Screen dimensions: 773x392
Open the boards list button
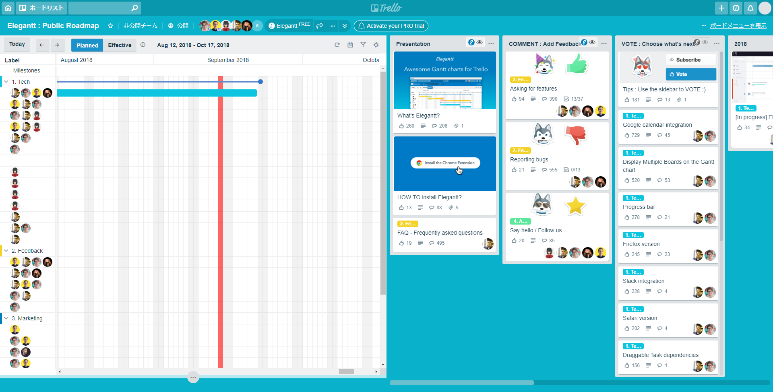click(41, 8)
